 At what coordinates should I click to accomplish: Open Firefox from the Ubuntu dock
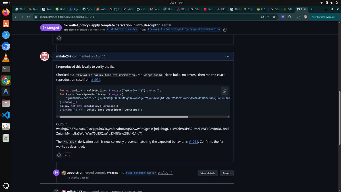6,12
